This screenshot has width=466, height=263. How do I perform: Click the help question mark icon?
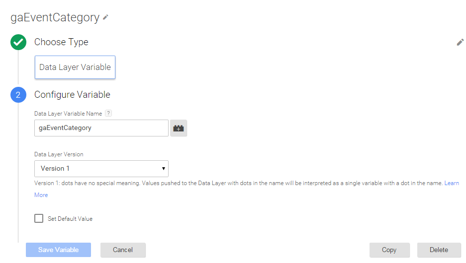(x=108, y=113)
